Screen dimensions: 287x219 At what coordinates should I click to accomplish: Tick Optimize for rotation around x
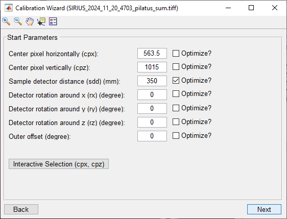coord(176,93)
